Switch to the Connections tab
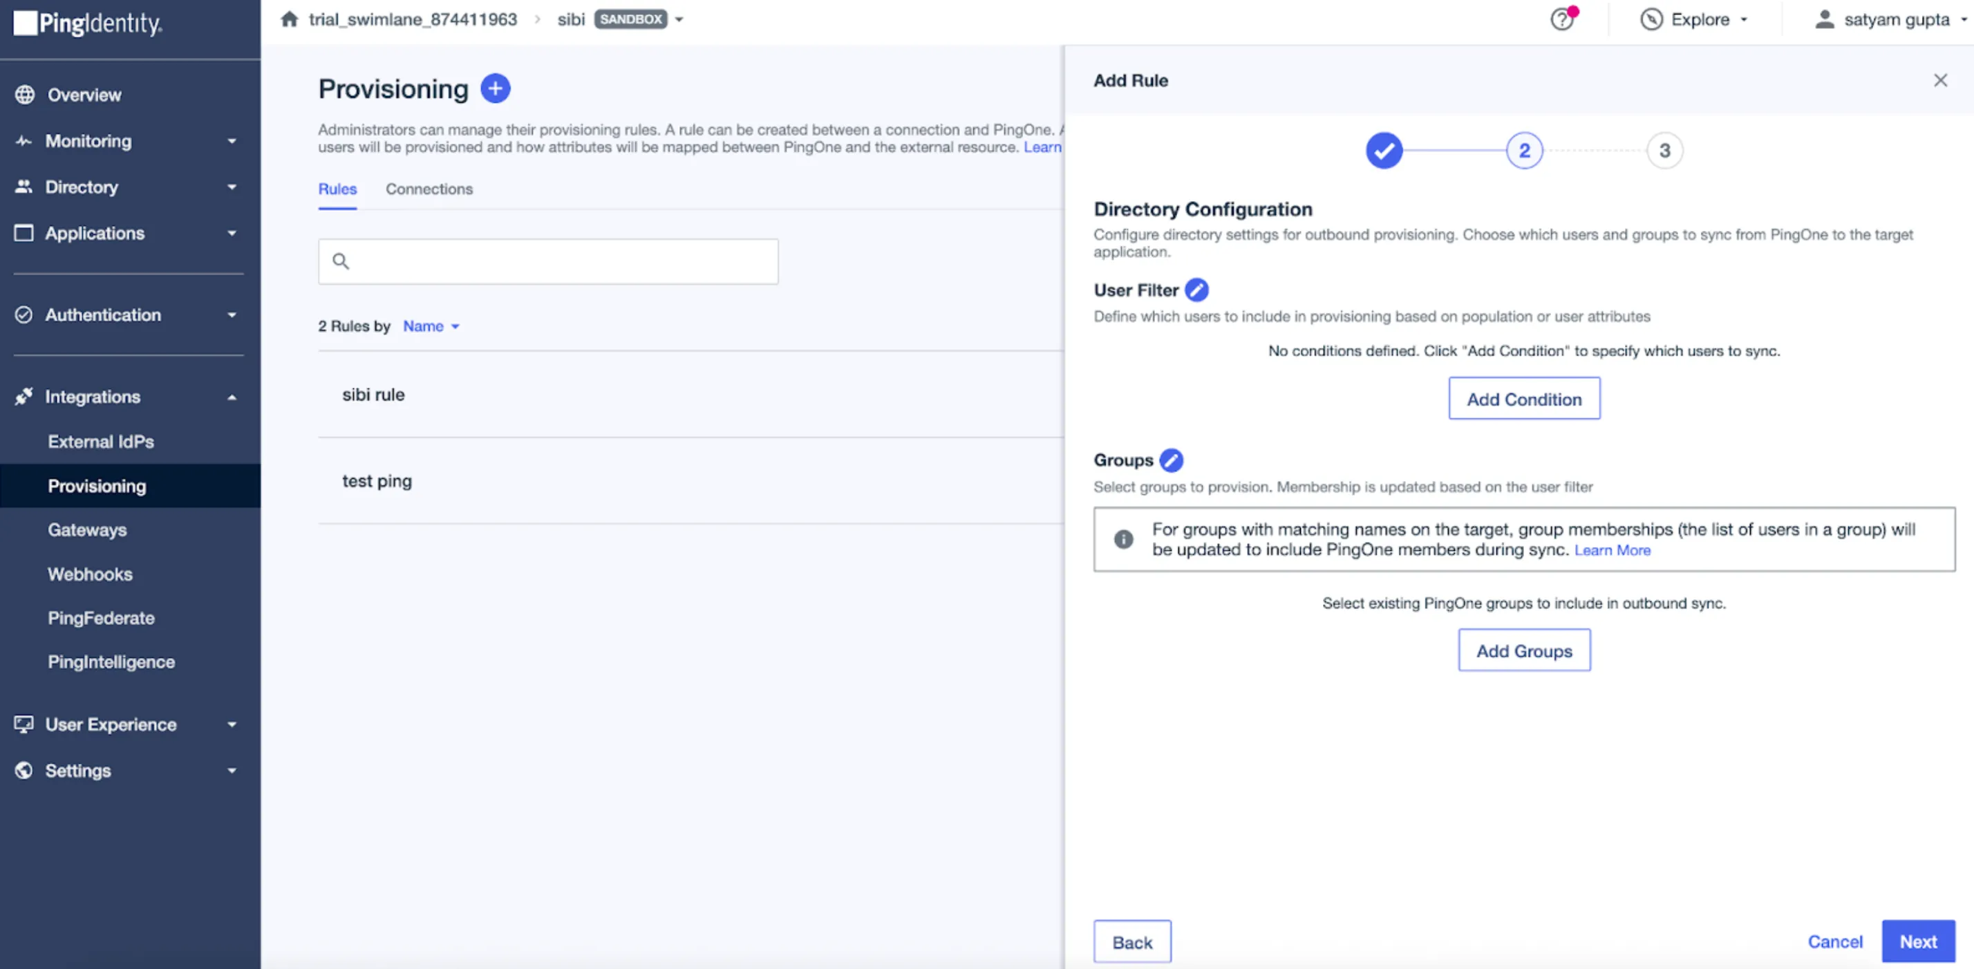 click(x=429, y=189)
